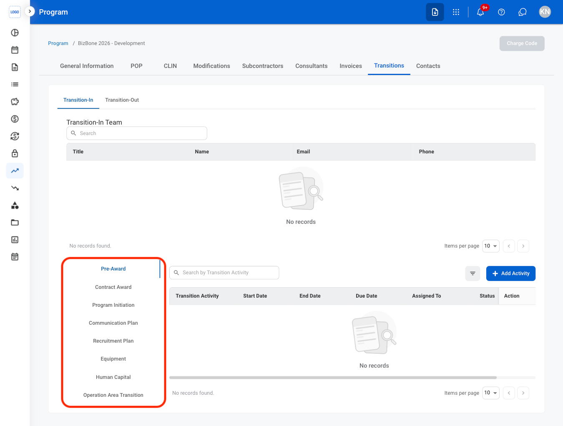Select the padlock sidebar icon
The height and width of the screenshot is (426, 563).
15,153
